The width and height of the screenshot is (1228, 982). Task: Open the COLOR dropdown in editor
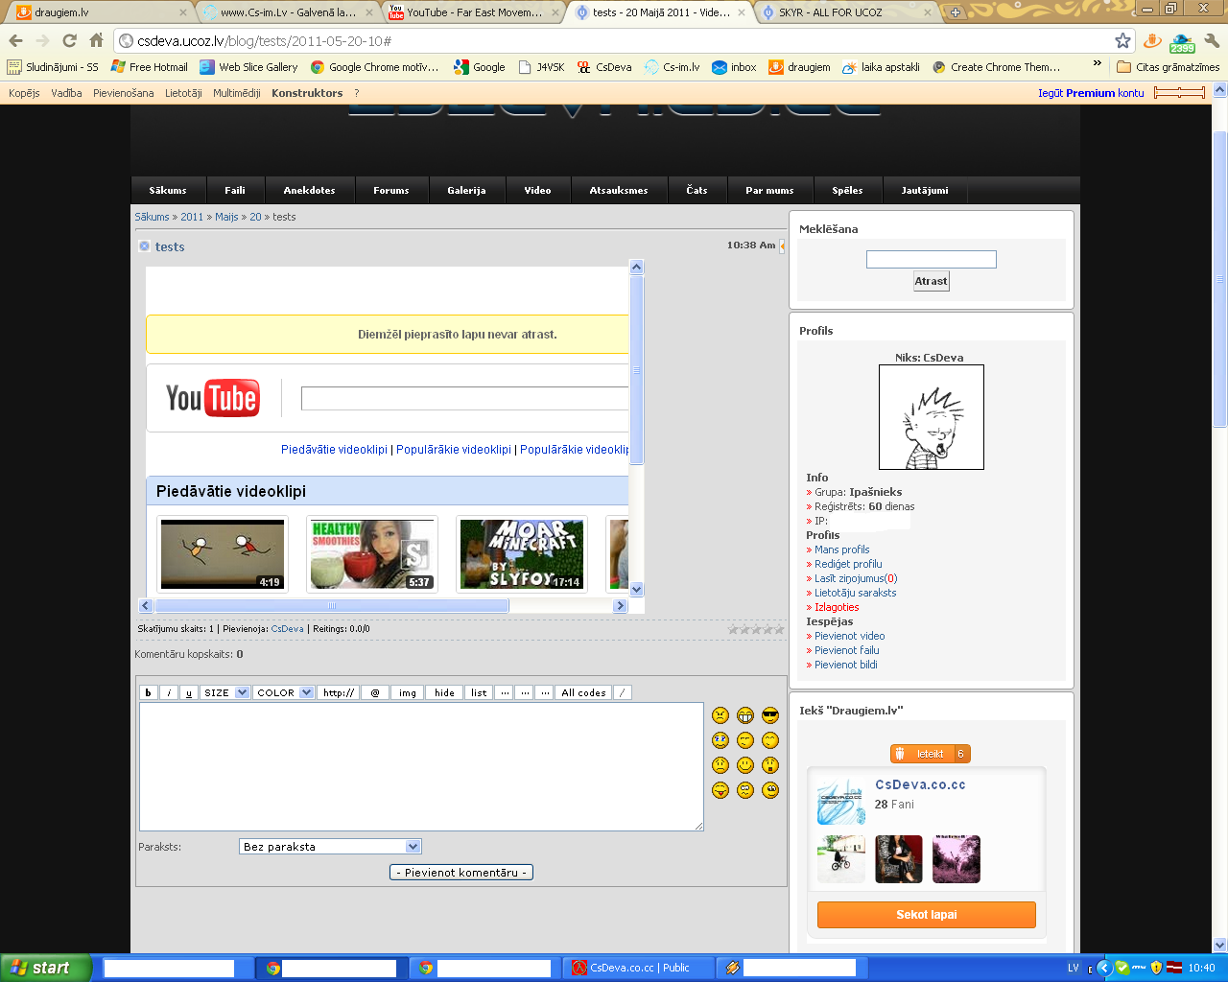click(x=284, y=692)
